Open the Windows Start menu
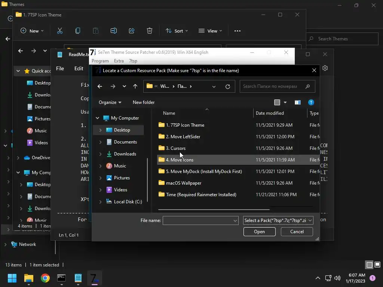Screen dimensions: 383x287 coord(12,278)
